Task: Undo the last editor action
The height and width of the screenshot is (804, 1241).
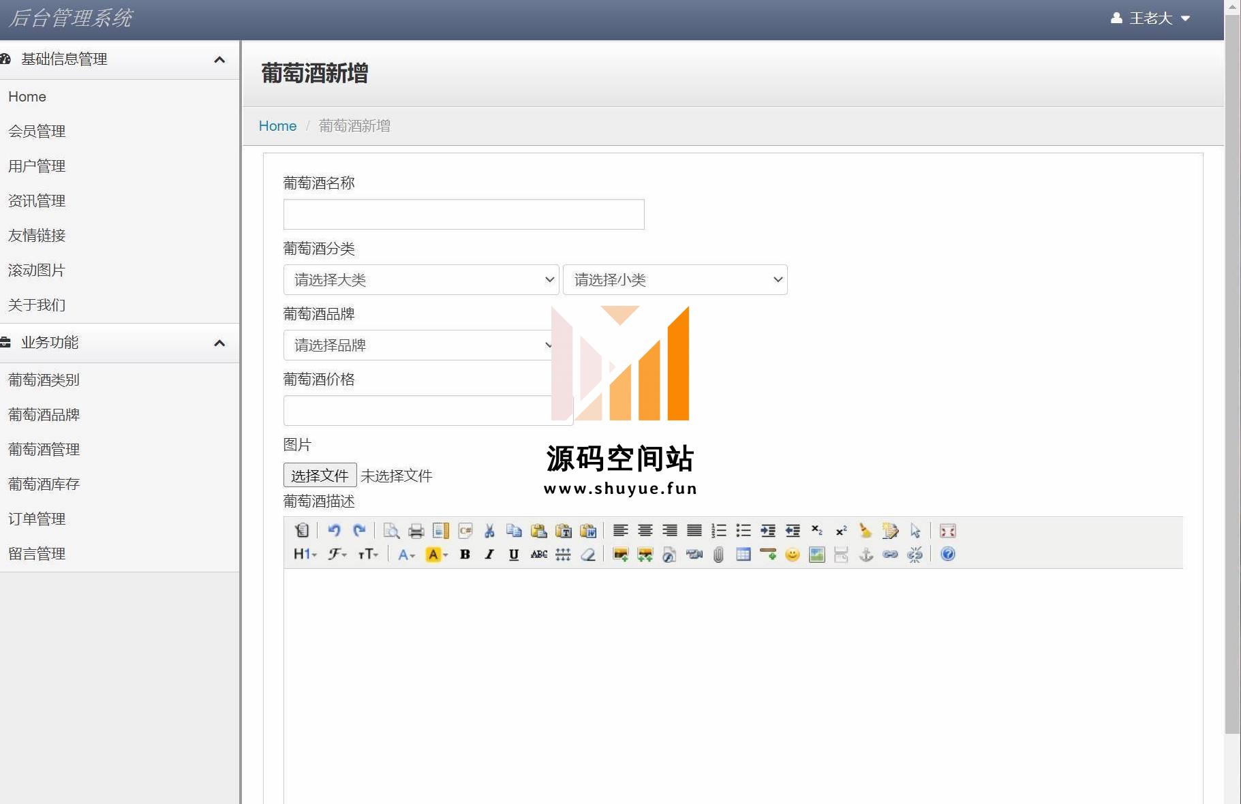Action: pyautogui.click(x=334, y=531)
